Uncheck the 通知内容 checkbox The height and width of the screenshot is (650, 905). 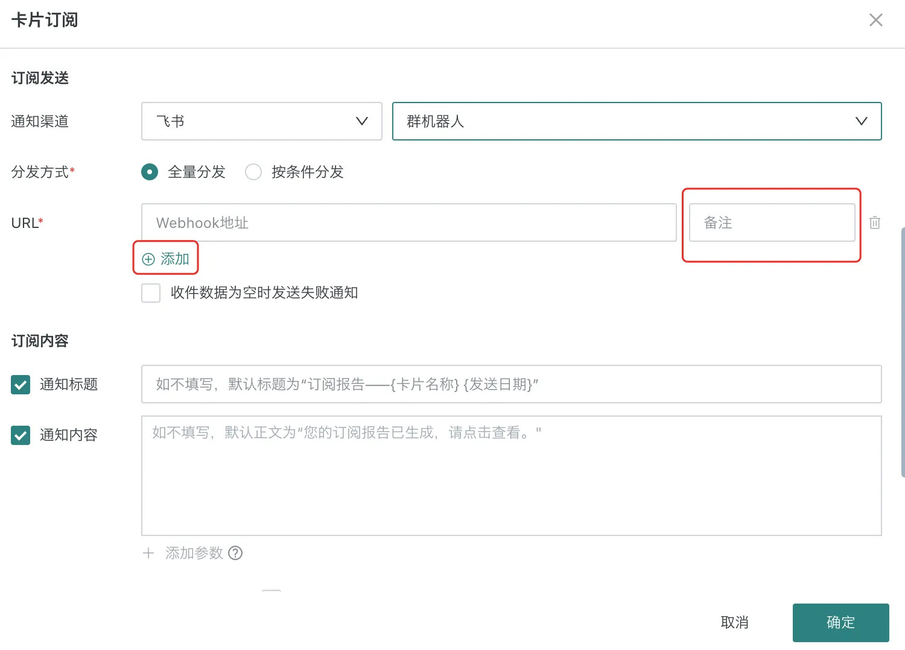21,435
